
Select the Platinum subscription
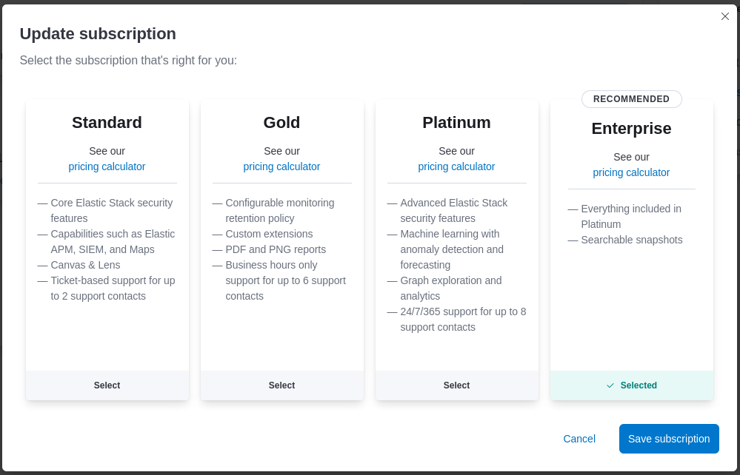456,385
